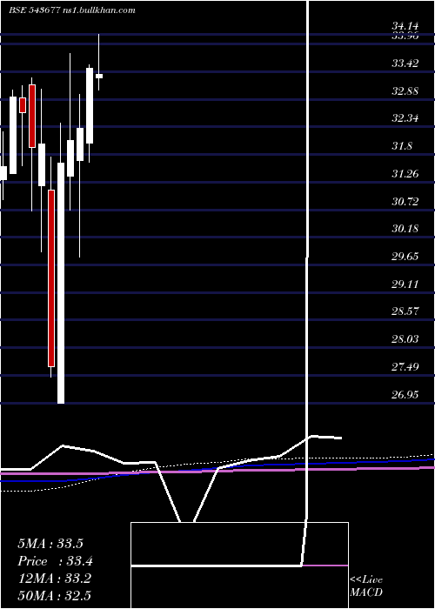Image resolution: width=435 pixels, height=609 pixels.
Task: Click the 5MA : 33.5 readout
Action: point(50,544)
